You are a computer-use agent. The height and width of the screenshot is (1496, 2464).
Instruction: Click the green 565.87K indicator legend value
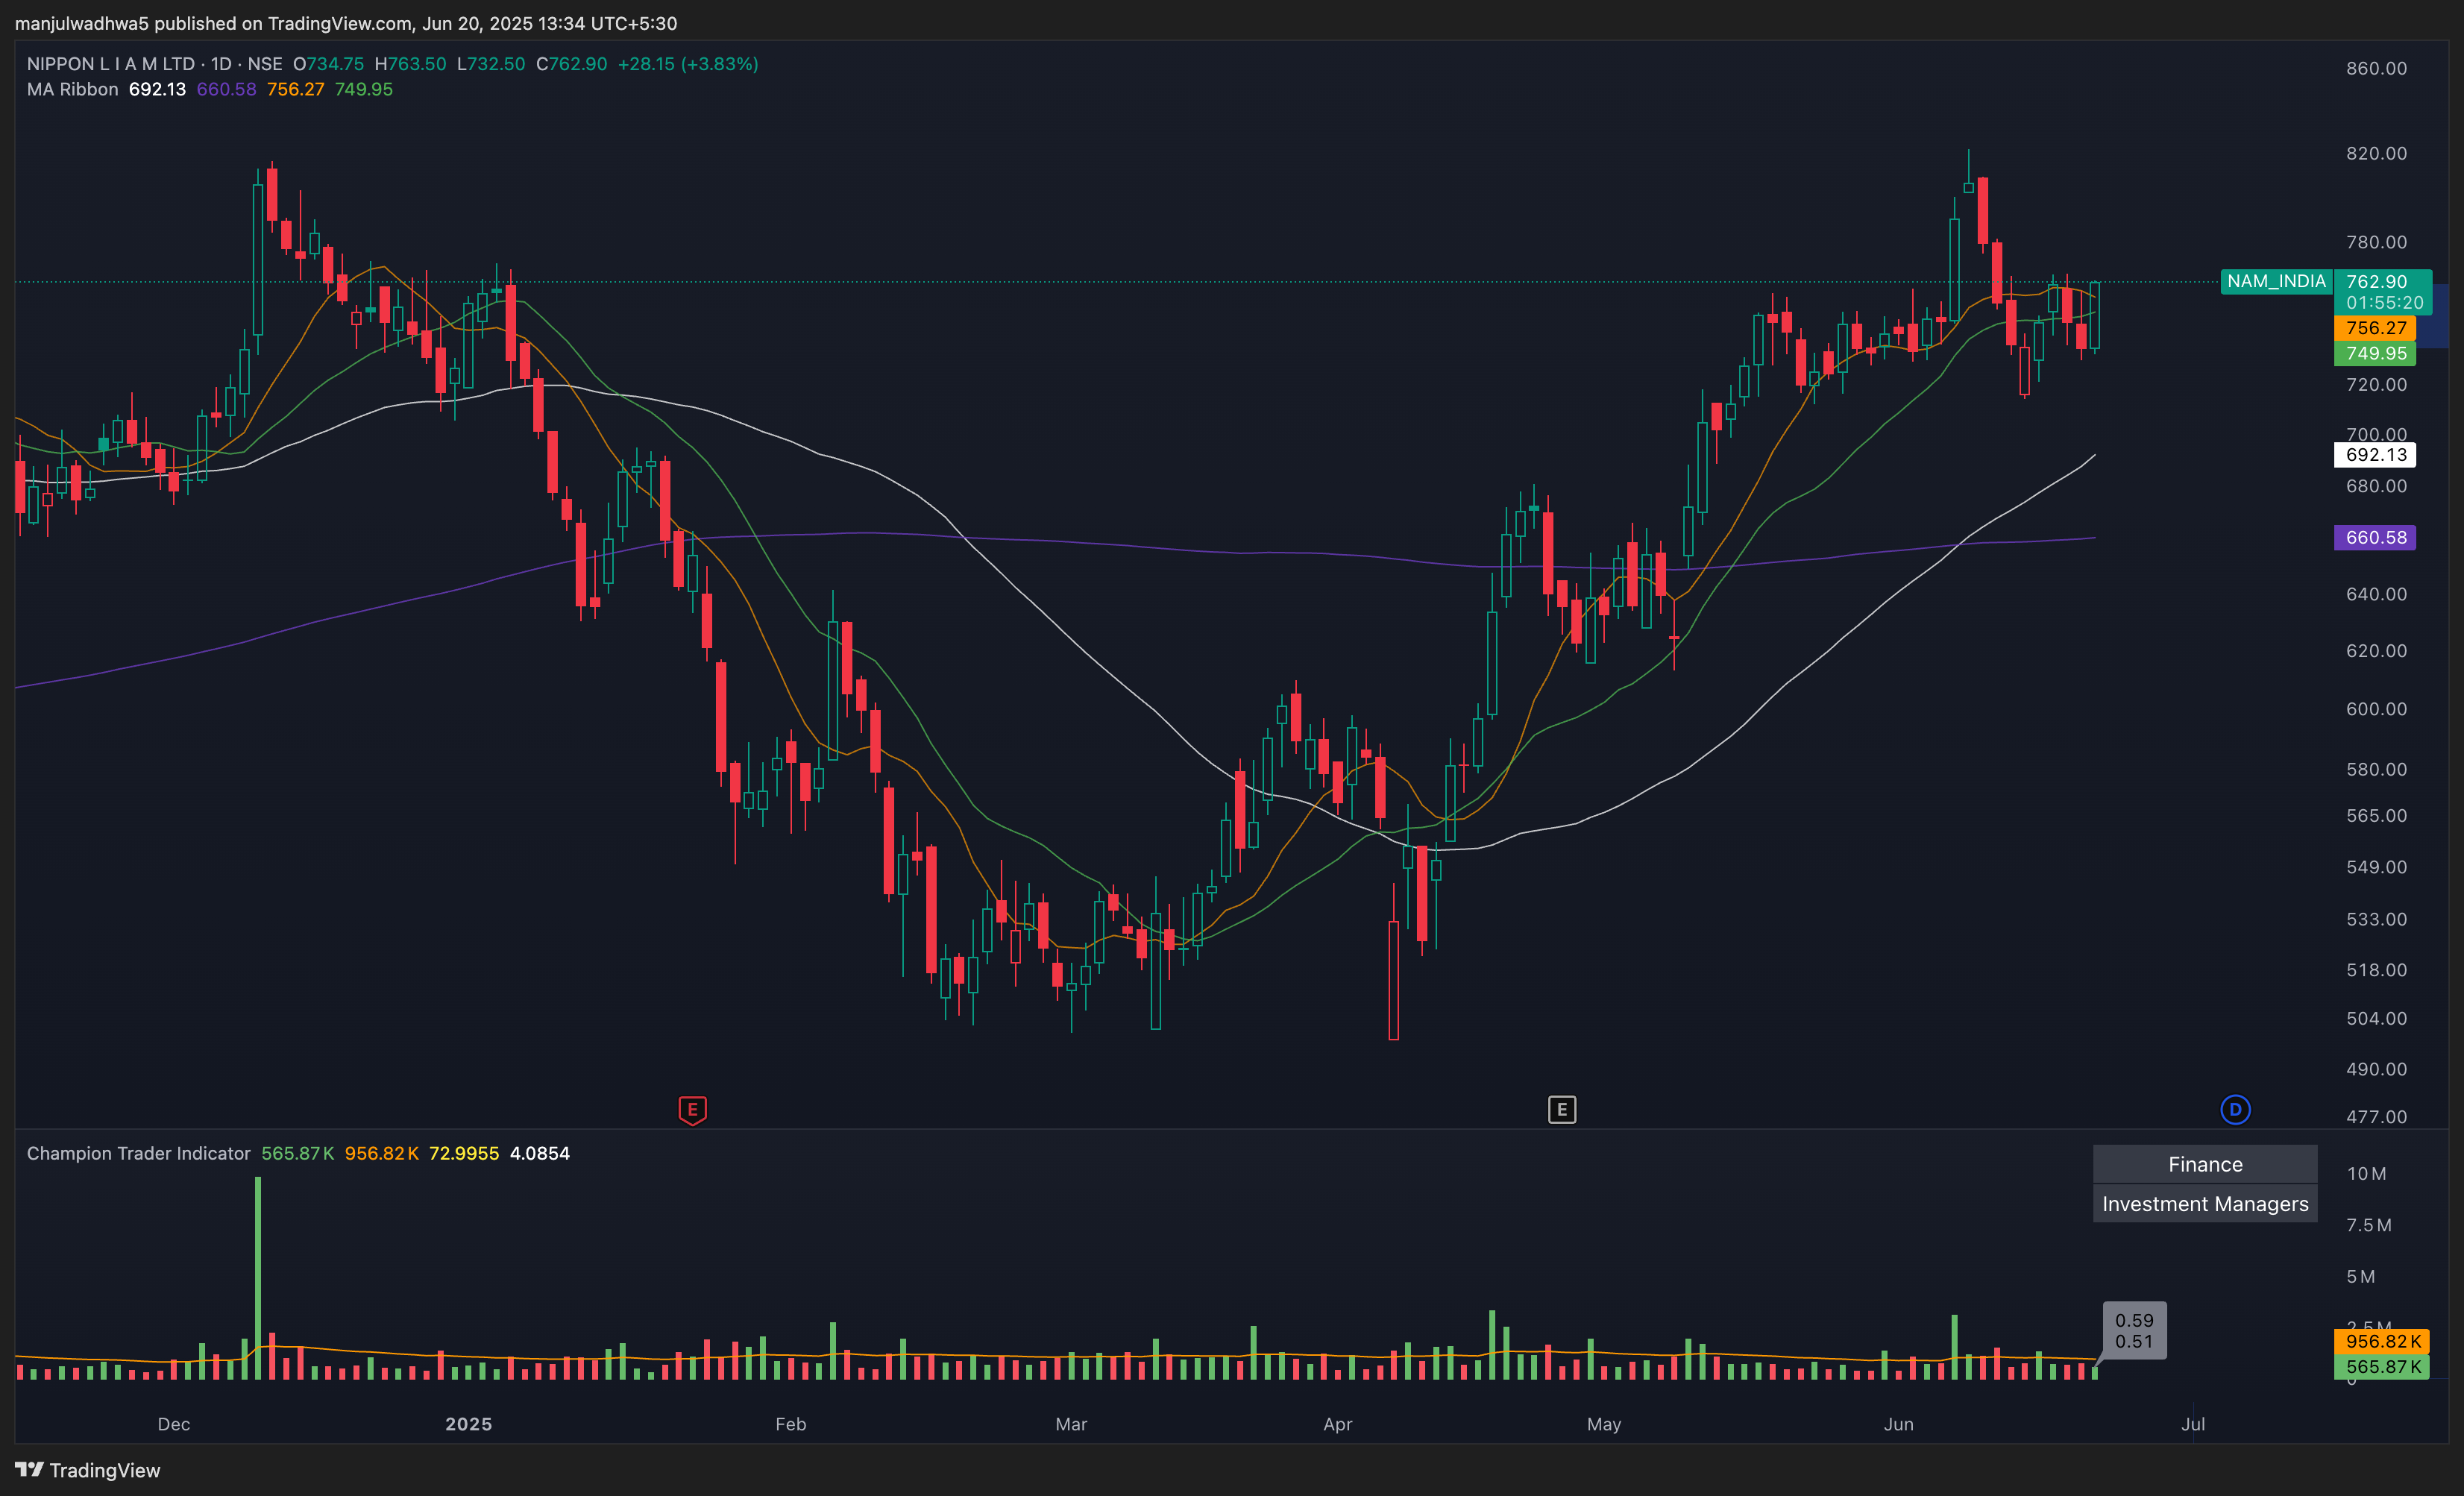point(298,1153)
